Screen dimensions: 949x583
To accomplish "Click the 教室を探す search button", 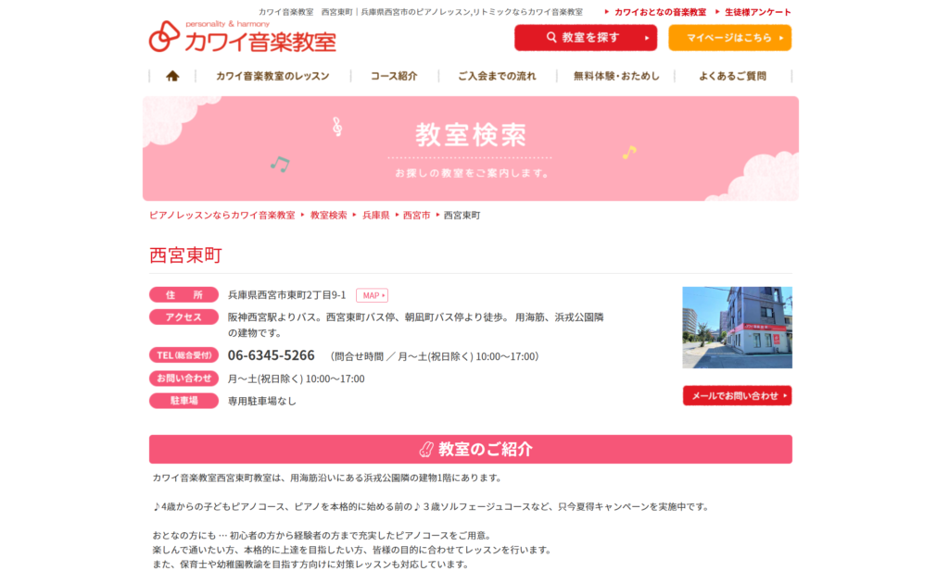I will tap(586, 37).
